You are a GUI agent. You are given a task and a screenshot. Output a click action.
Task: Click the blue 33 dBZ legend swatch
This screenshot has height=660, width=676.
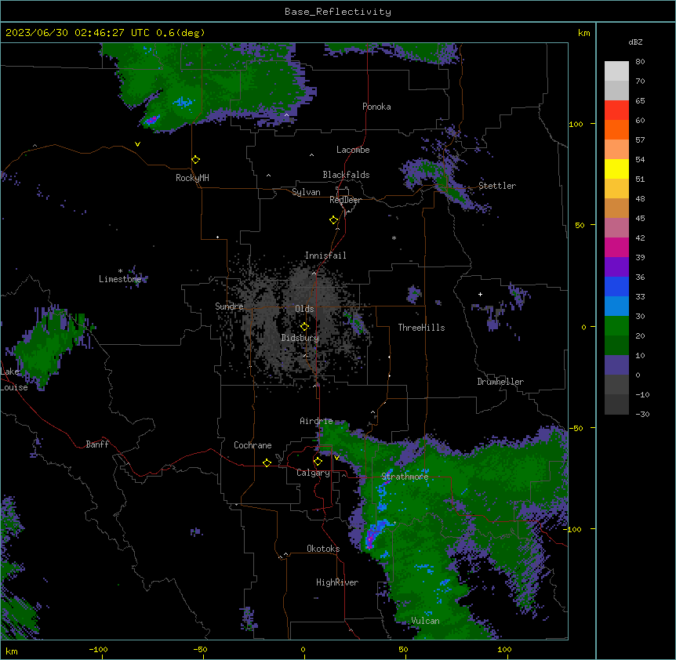tap(616, 286)
